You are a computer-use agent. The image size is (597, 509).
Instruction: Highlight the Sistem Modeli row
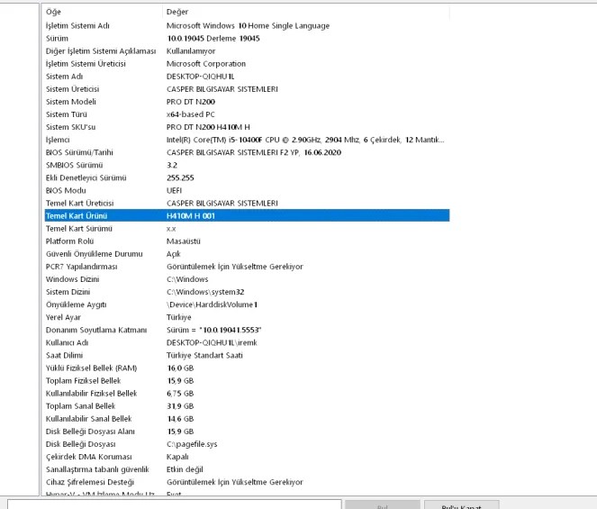(x=72, y=102)
